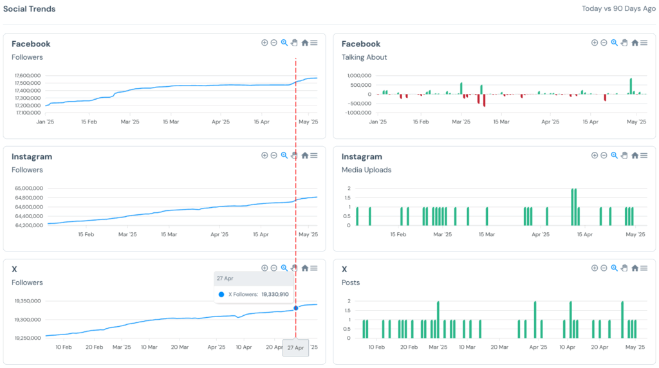Click the '65,000,000' y-axis label
This screenshot has width=659, height=368.
pyautogui.click(x=29, y=189)
